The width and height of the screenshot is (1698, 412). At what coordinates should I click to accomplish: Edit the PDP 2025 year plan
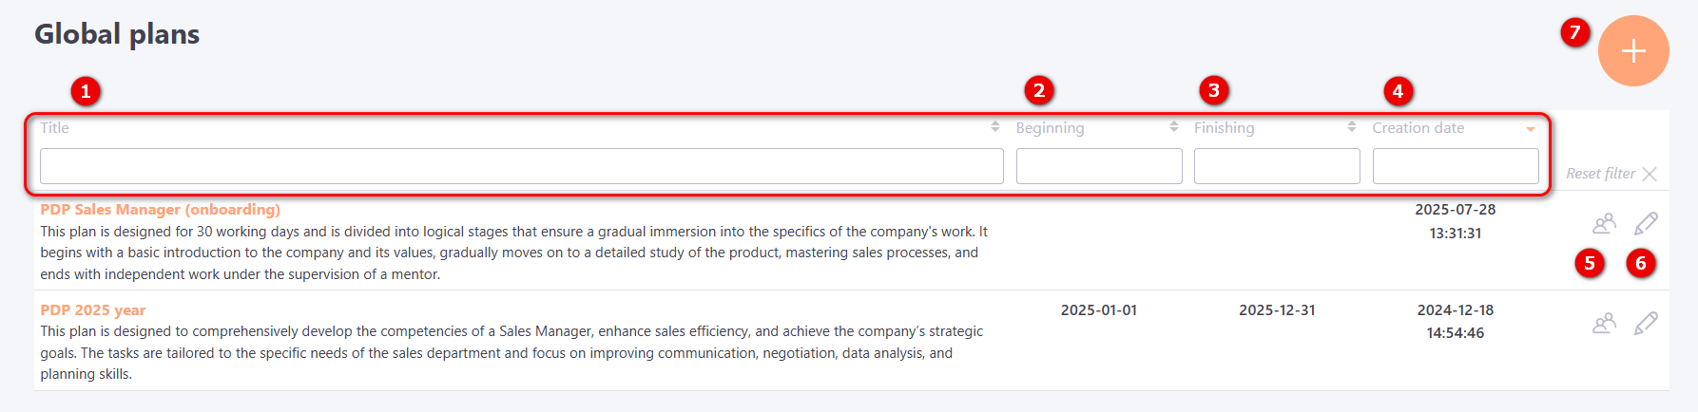click(1646, 323)
